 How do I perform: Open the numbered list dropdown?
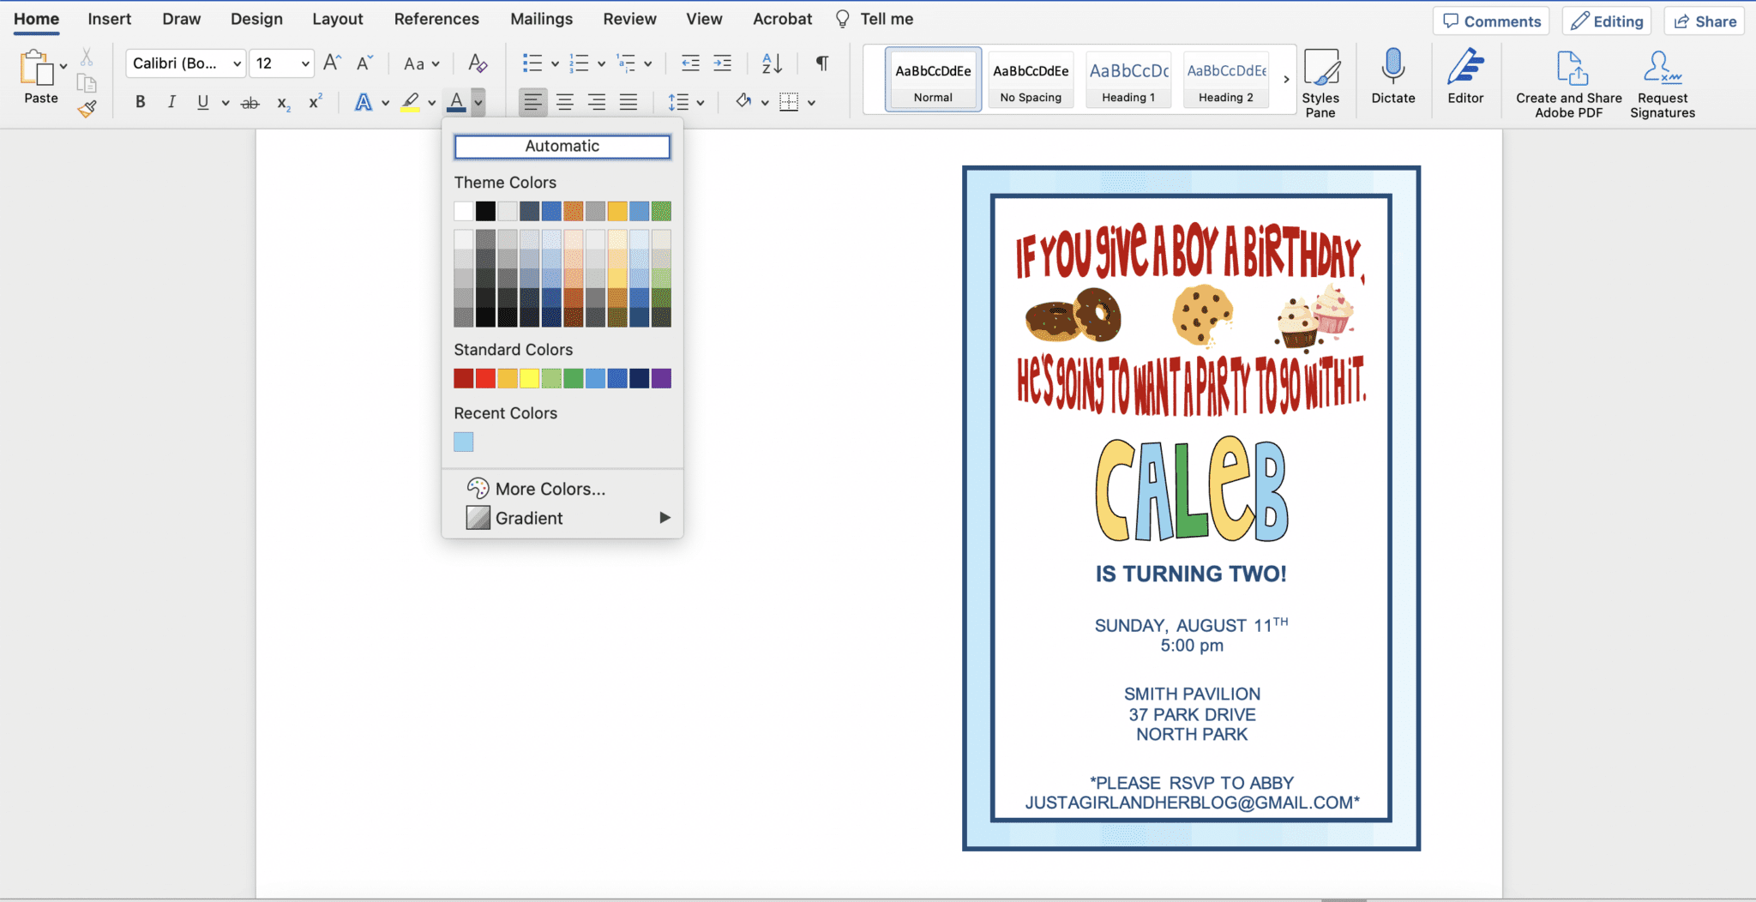(601, 63)
